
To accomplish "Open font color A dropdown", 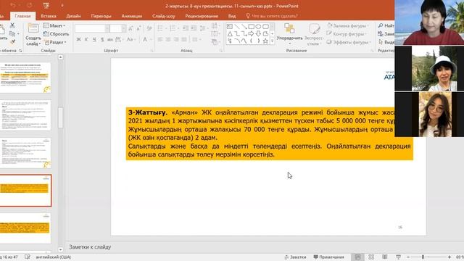I will pos(146,39).
